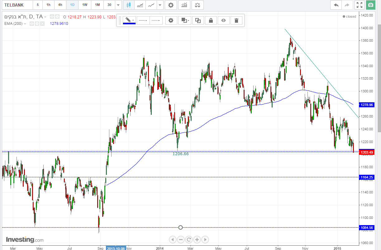Select the 4h interval
The image size is (381, 250).
pos(60,5)
